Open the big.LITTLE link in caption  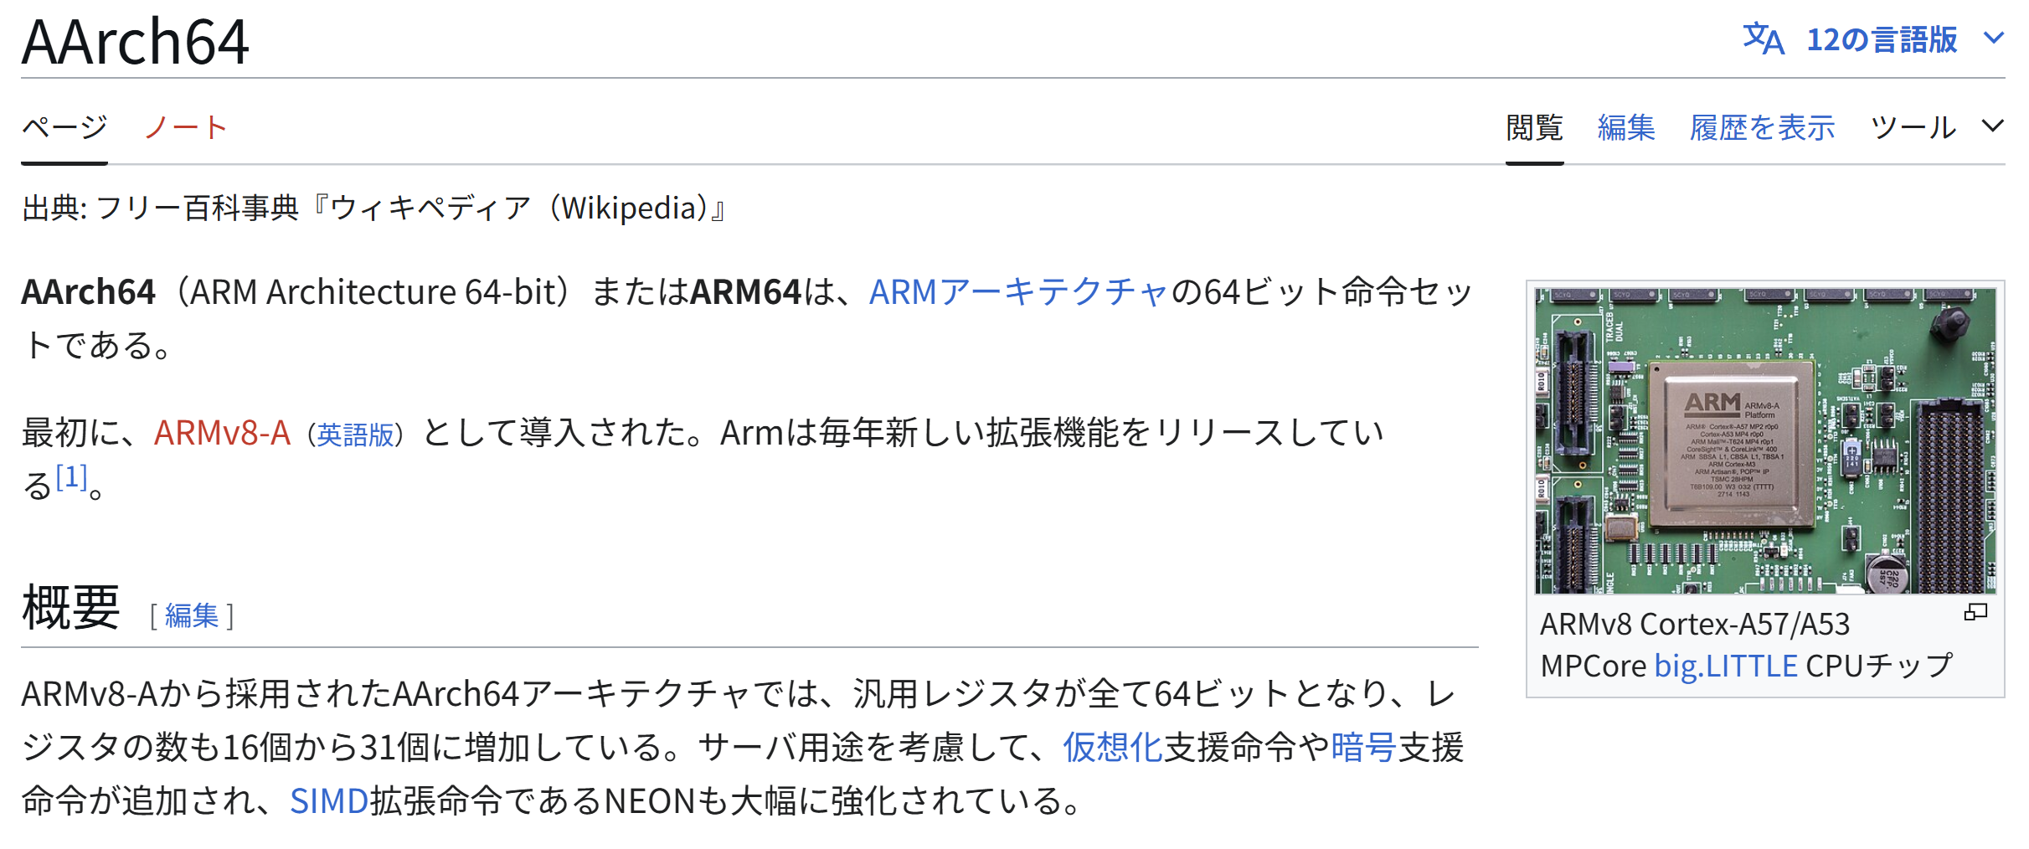tap(1726, 666)
